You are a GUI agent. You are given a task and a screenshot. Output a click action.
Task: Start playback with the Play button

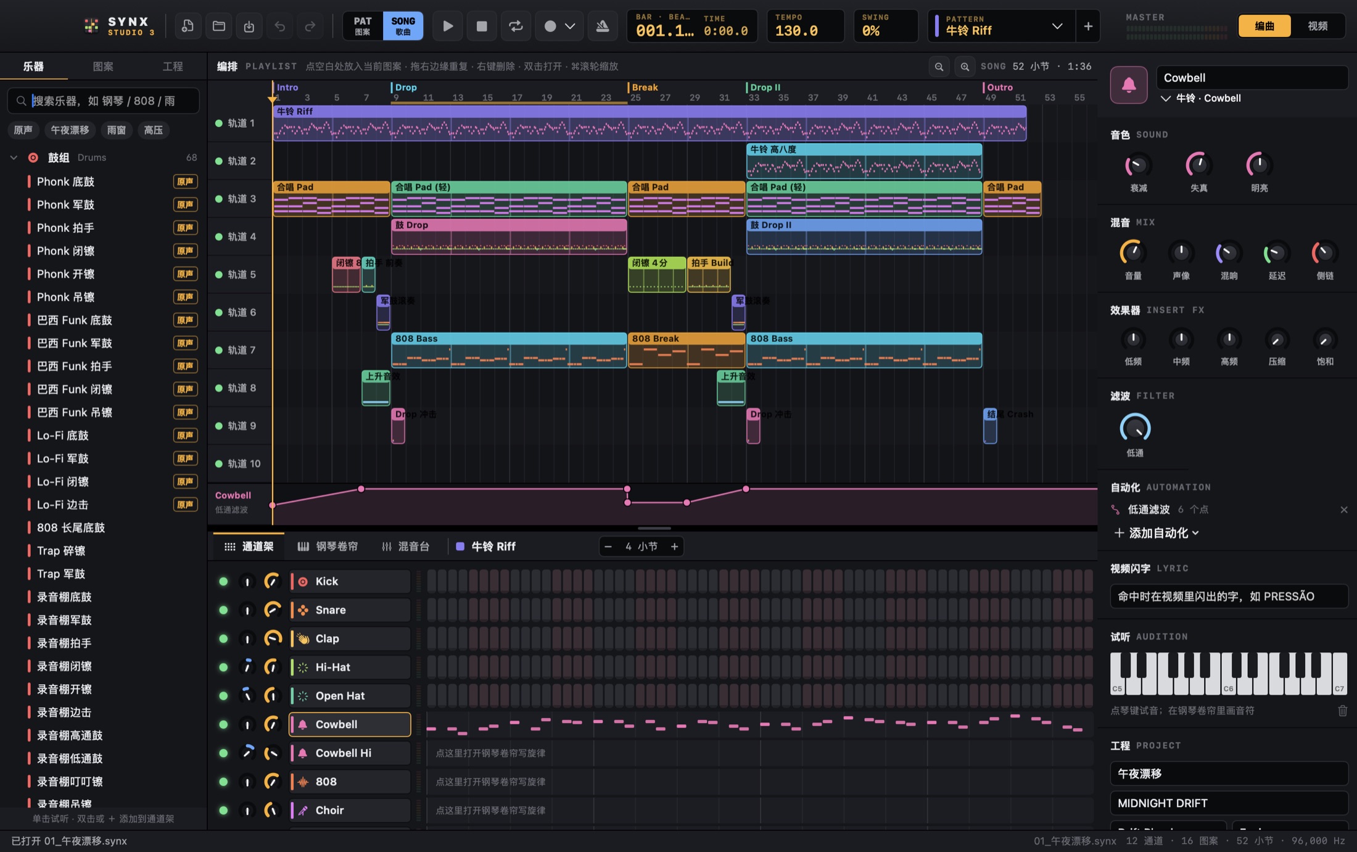tap(448, 26)
